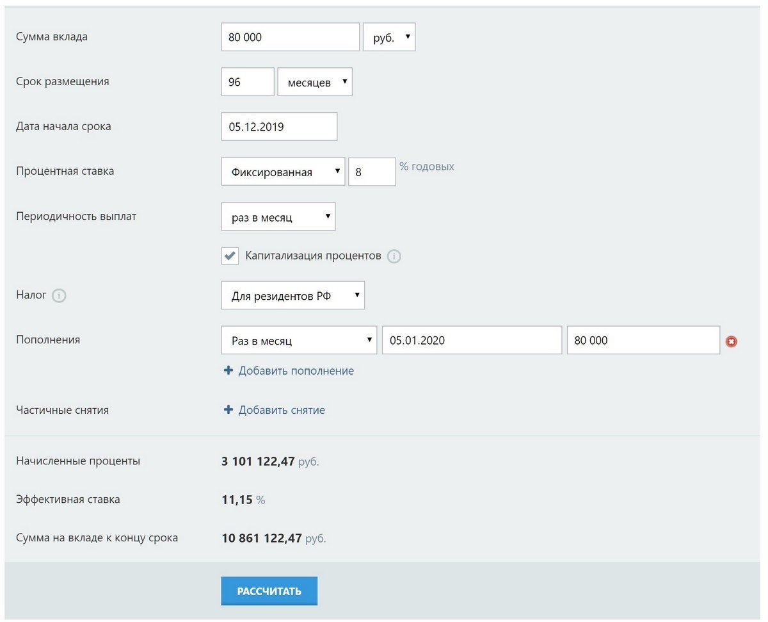This screenshot has height=622, width=768.
Task: Click the info icon next to Капитализация процентов
Action: point(394,257)
